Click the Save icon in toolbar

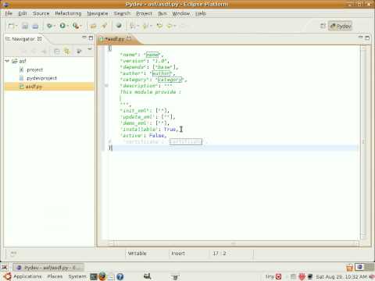[25, 26]
